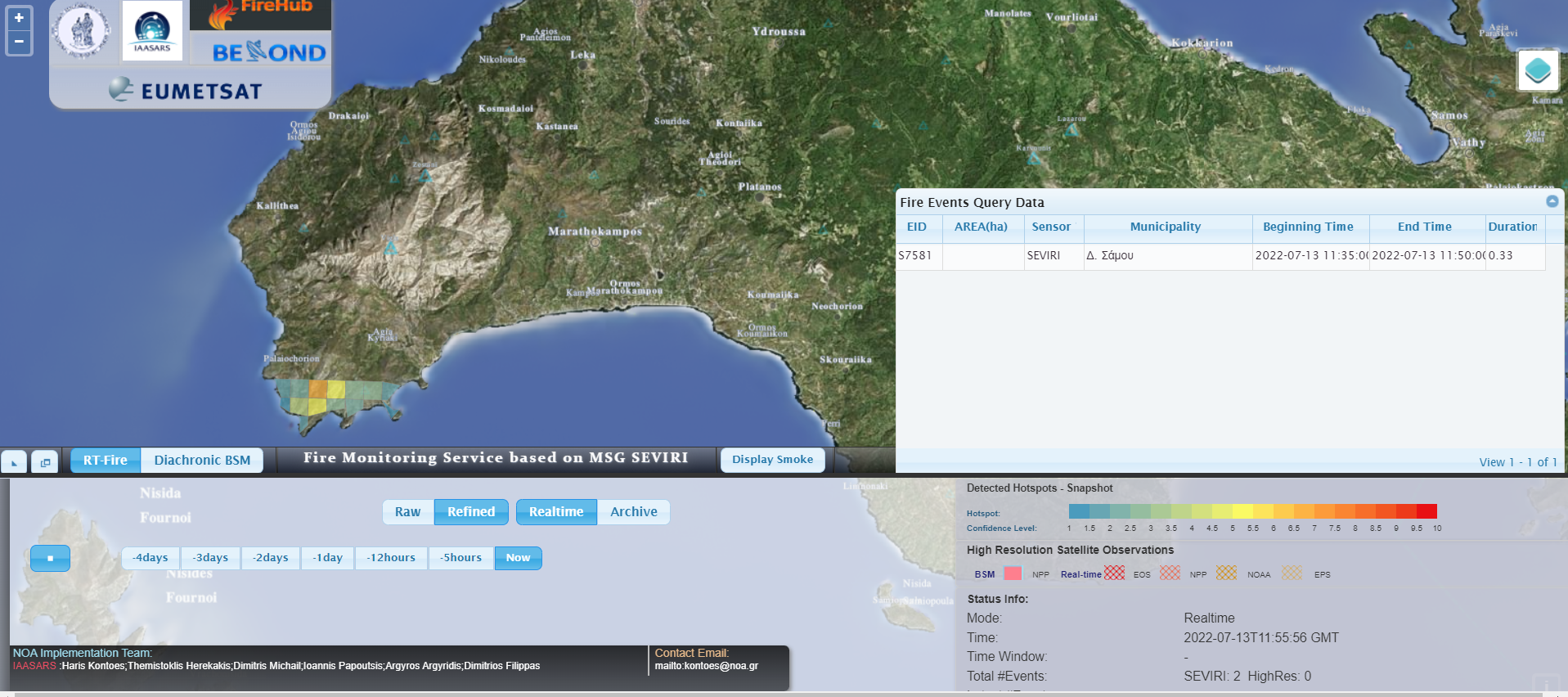Select the -5hours time window
1568x697 pixels.
461,558
